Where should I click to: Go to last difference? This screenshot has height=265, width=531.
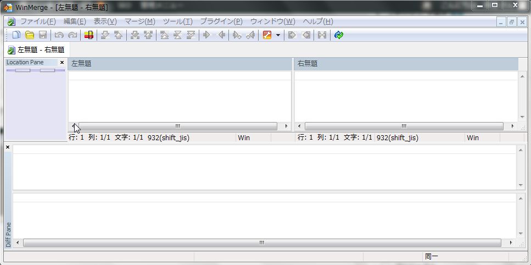(191, 35)
